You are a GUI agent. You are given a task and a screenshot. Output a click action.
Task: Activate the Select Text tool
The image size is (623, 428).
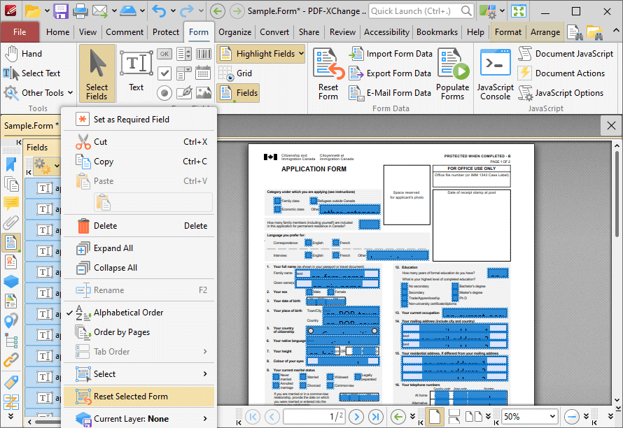[x=31, y=73]
